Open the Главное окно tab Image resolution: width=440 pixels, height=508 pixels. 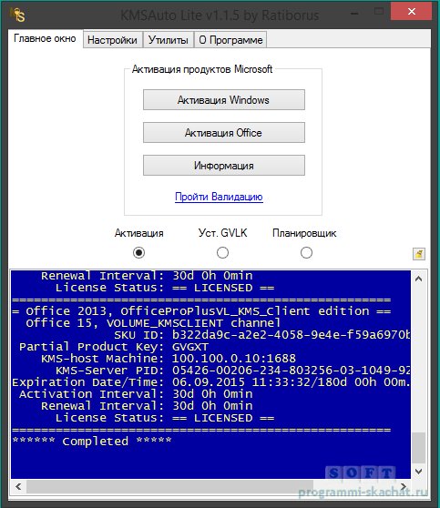click(45, 38)
